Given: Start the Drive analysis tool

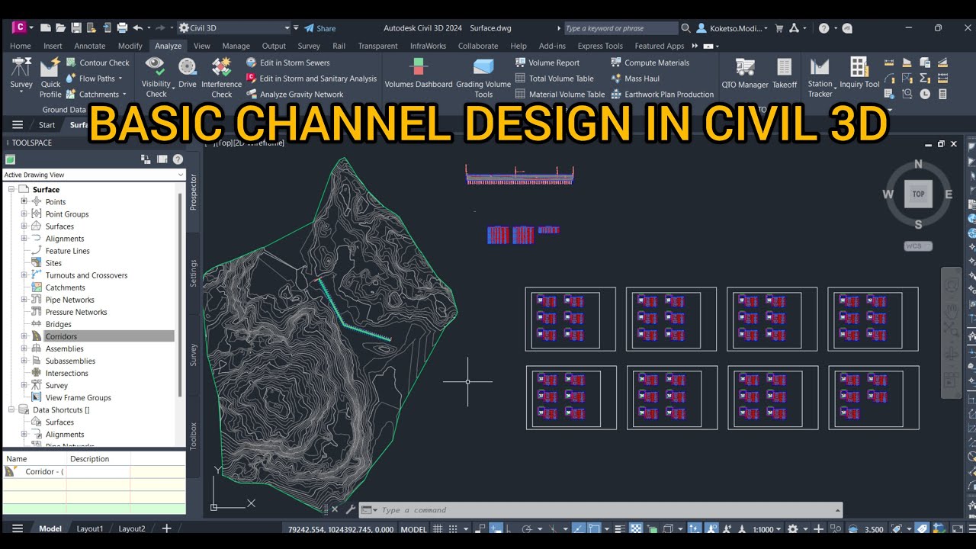Looking at the screenshot, I should click(187, 74).
